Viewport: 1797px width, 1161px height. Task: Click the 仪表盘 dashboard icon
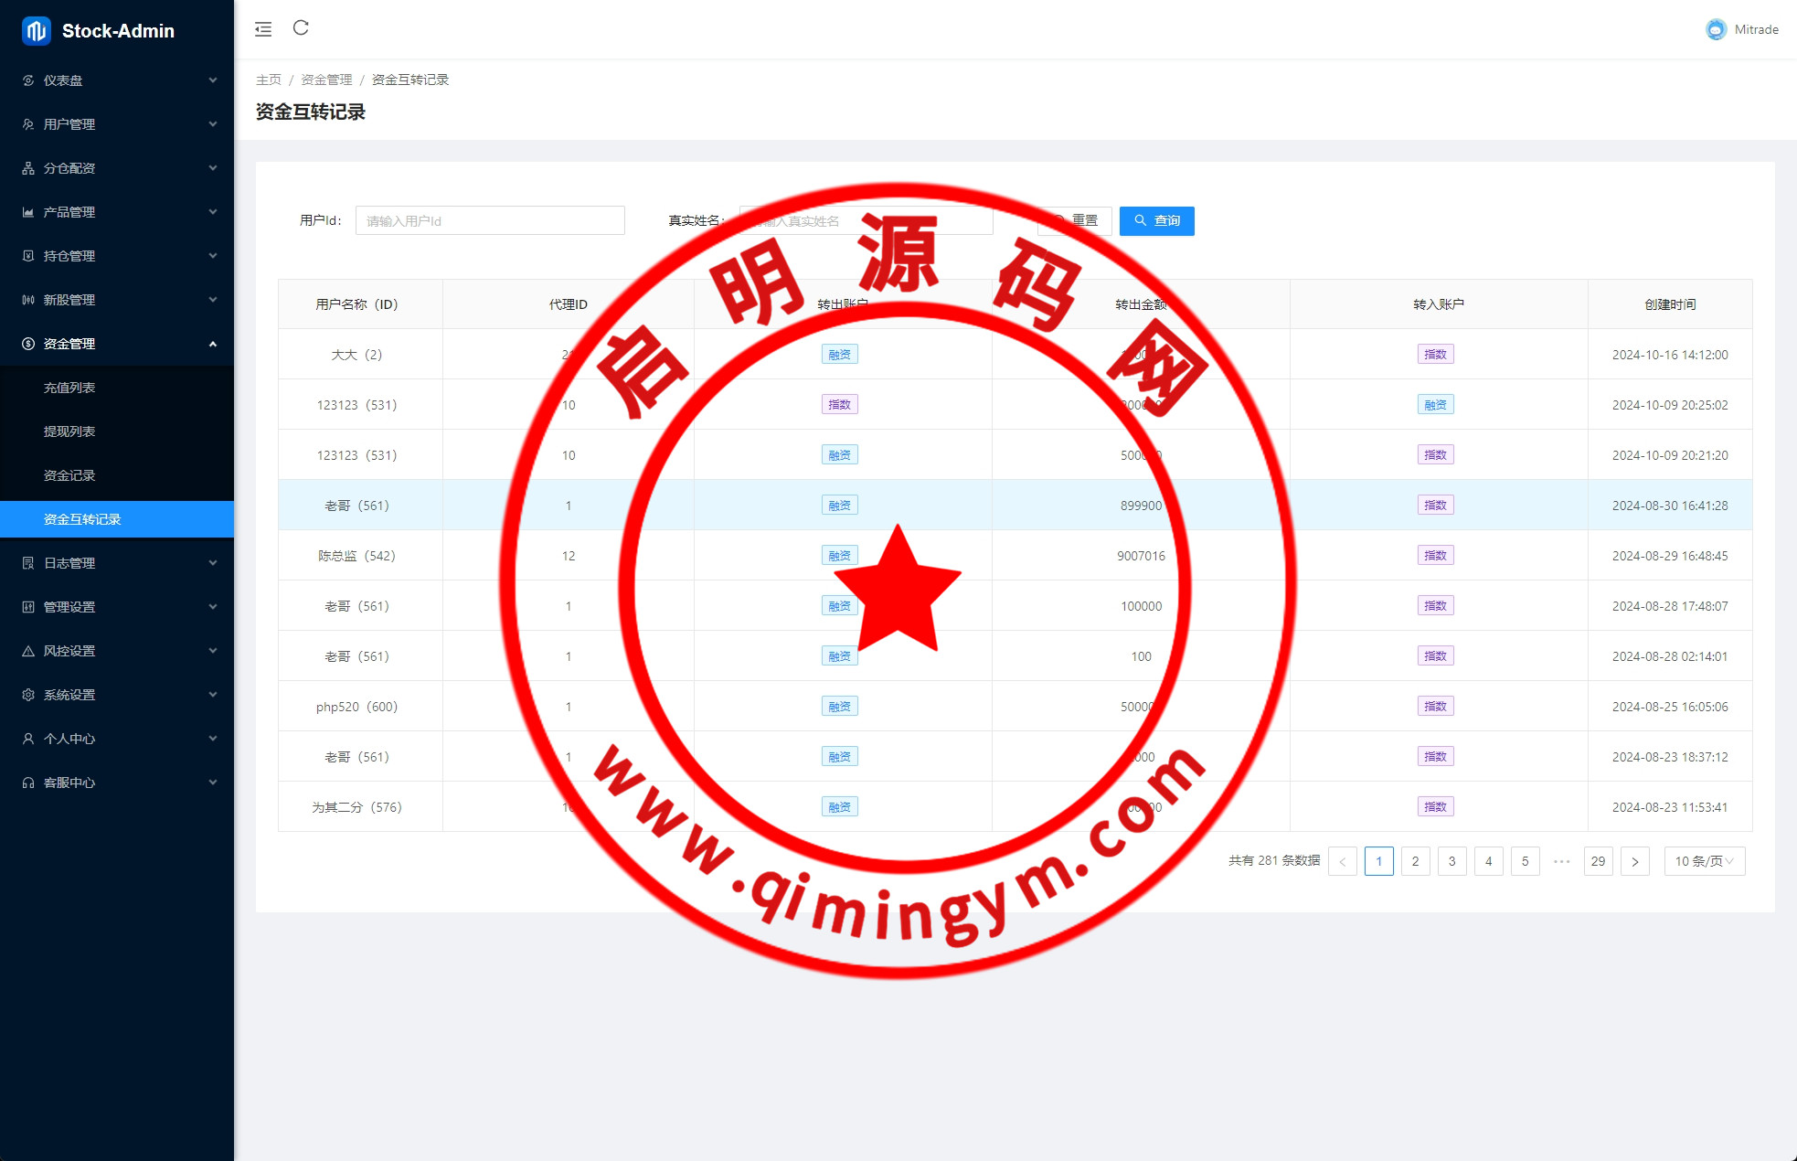point(28,80)
